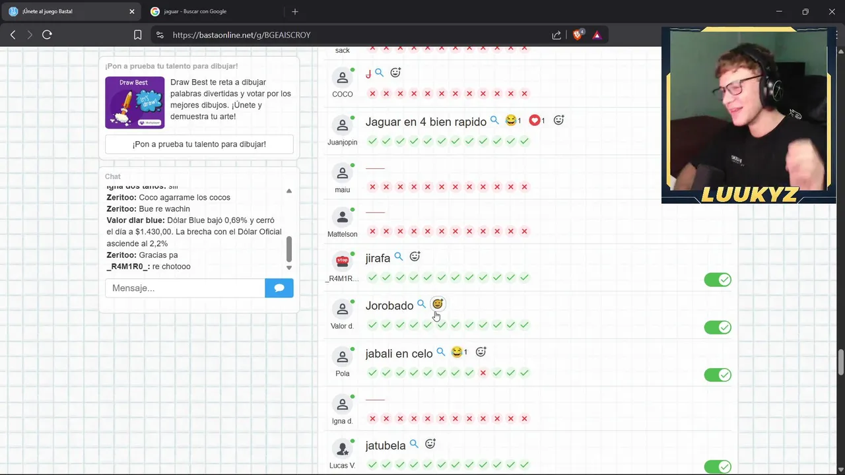Add a reaction to Jorobado answer
The width and height of the screenshot is (845, 475).
point(438,304)
